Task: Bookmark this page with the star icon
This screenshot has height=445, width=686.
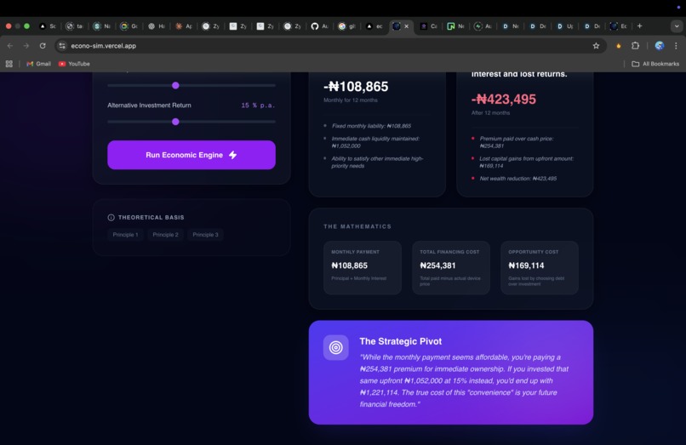Action: click(x=596, y=45)
